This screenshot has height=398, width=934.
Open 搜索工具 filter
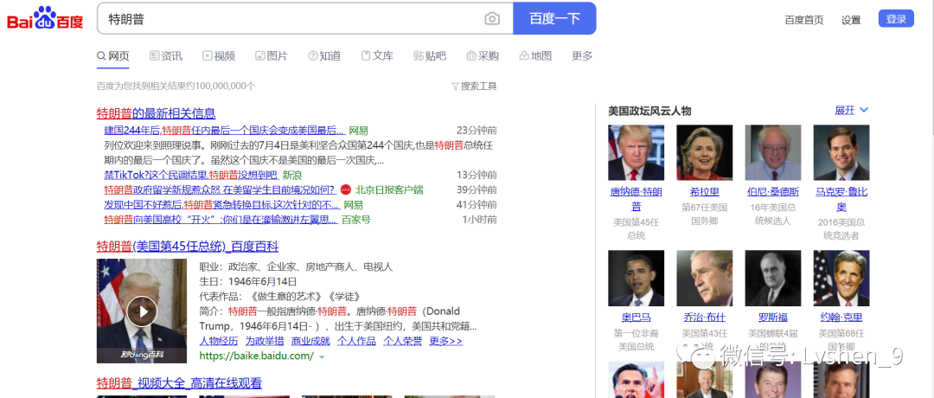pyautogui.click(x=474, y=86)
